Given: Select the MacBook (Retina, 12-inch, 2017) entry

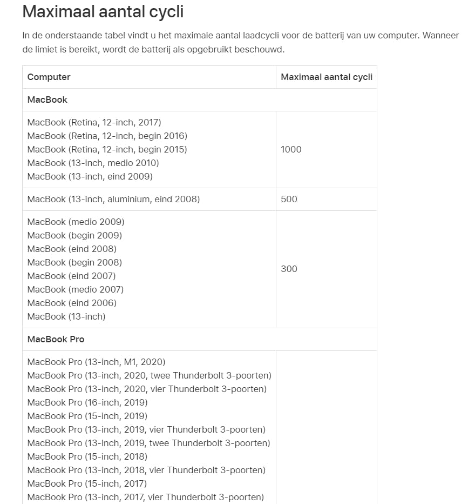Looking at the screenshot, I should pos(94,122).
